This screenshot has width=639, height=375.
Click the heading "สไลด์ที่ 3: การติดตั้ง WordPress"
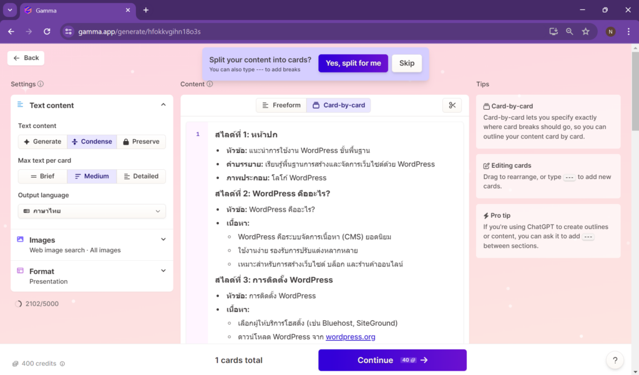point(274,280)
